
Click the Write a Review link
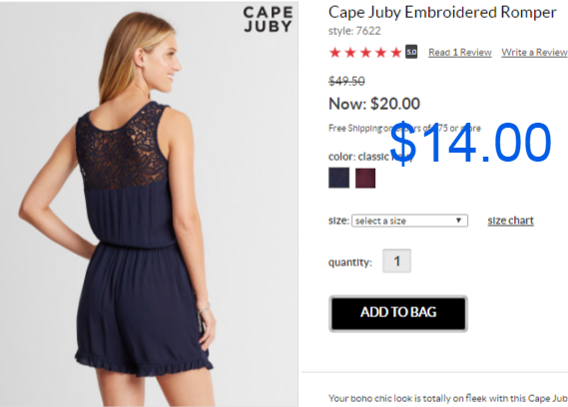click(x=534, y=53)
